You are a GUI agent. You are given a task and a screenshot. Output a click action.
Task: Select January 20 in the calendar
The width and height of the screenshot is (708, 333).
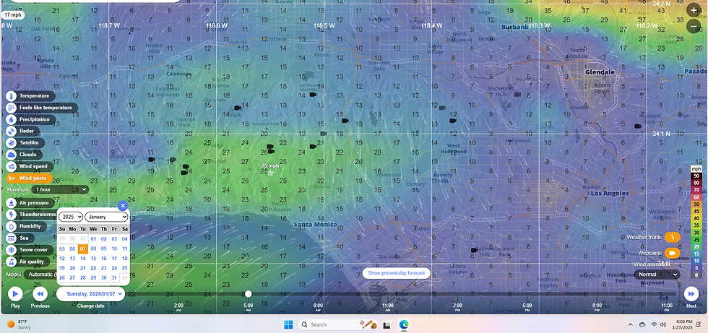point(72,268)
